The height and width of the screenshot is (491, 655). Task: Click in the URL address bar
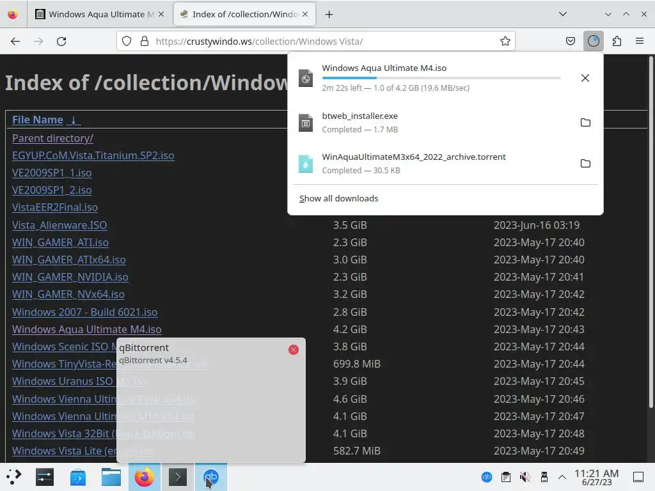point(317,42)
